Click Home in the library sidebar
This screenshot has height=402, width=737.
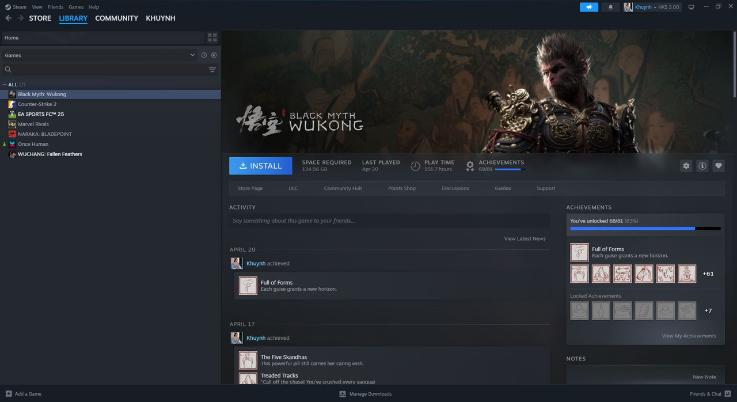[102, 37]
